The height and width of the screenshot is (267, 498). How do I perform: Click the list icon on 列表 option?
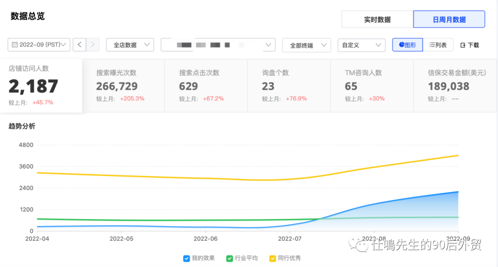tap(432, 45)
